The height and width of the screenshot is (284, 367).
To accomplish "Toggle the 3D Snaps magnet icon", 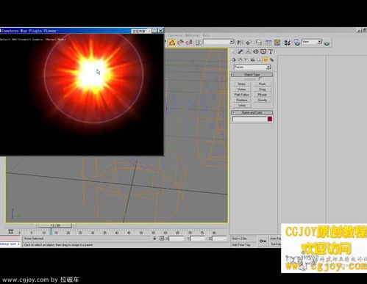I will click(x=172, y=43).
